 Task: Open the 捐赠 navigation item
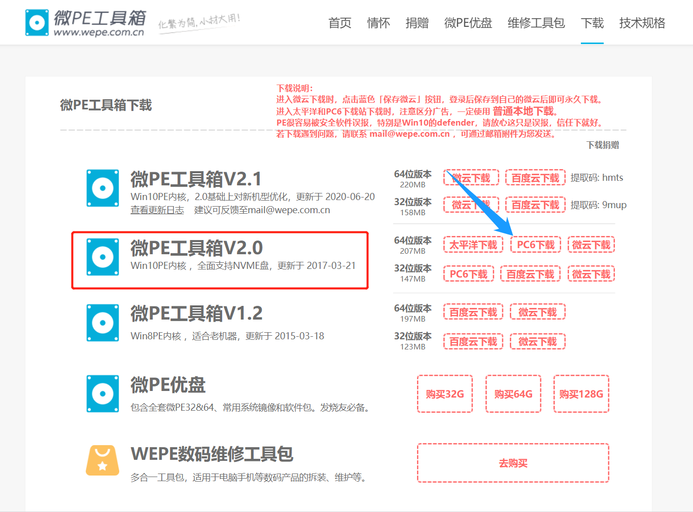coord(417,23)
